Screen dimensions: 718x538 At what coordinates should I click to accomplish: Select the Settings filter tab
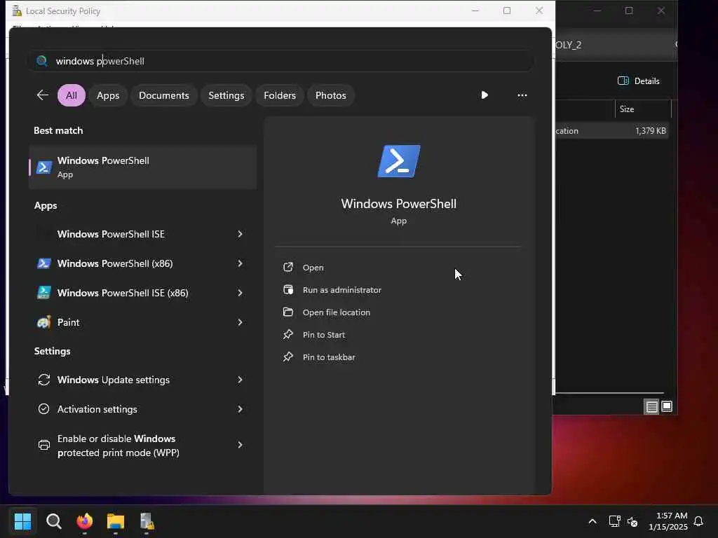pos(226,95)
